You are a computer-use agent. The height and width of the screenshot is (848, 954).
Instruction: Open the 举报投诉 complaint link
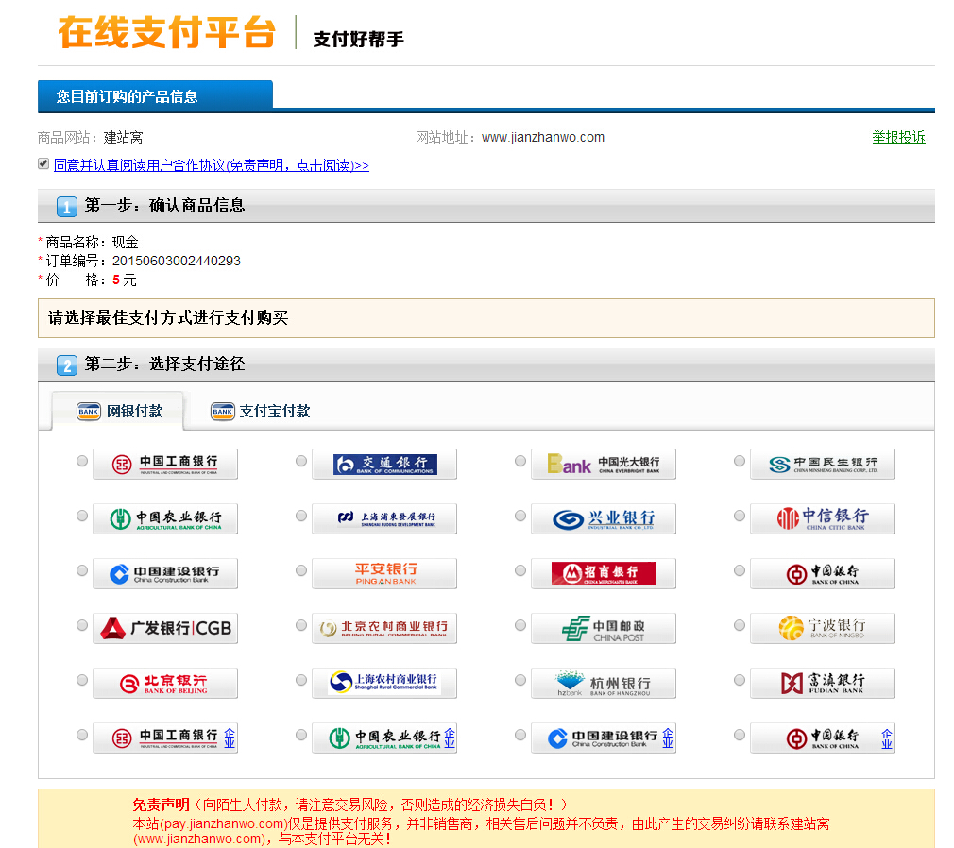[x=898, y=137]
